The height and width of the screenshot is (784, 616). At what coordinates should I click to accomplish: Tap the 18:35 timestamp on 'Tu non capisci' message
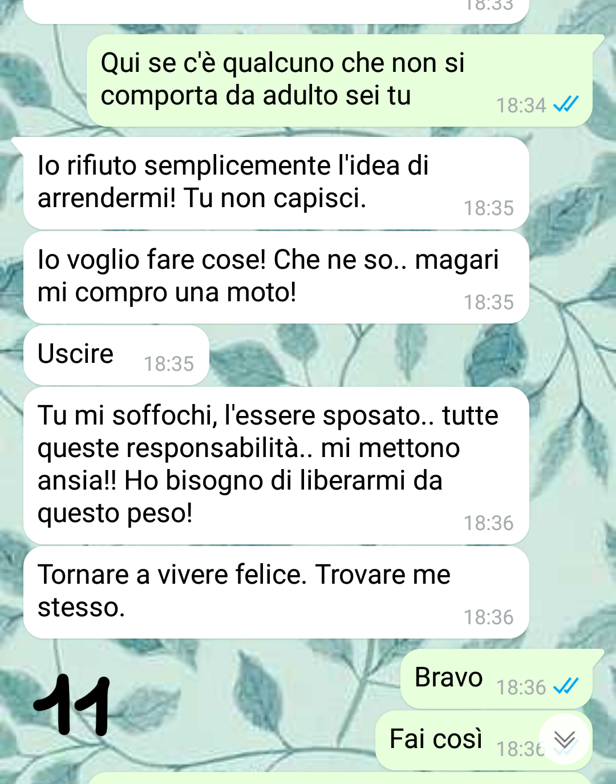coord(489,208)
